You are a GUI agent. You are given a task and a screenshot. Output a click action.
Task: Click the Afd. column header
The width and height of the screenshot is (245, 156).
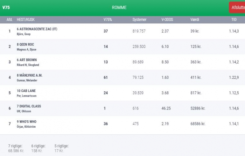click(x=9, y=20)
